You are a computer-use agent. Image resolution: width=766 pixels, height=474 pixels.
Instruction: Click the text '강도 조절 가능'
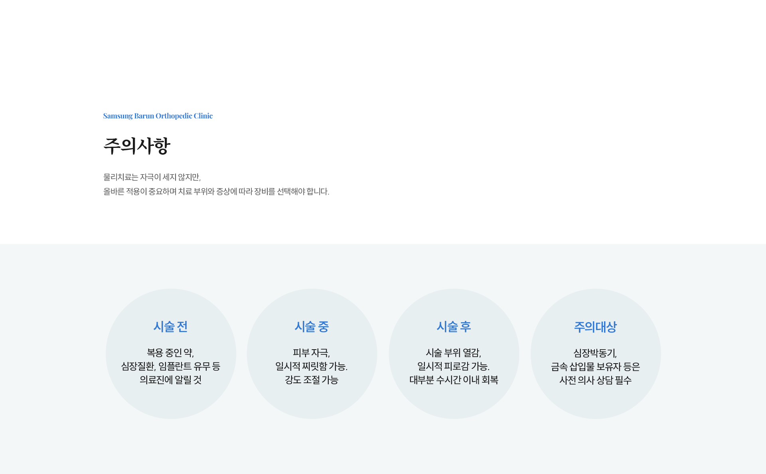[312, 380]
